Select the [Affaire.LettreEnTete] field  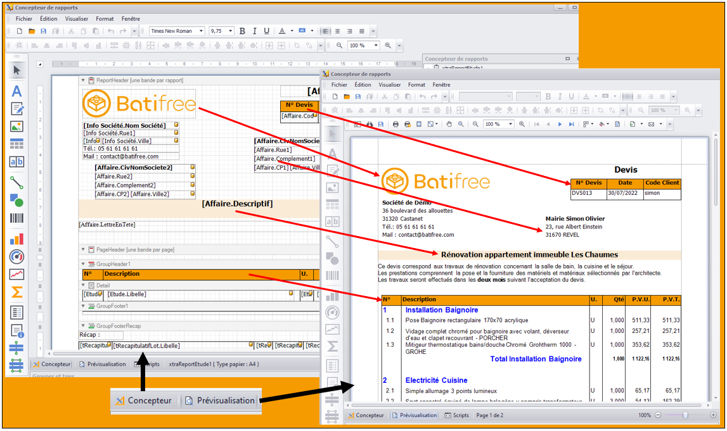pyautogui.click(x=107, y=225)
